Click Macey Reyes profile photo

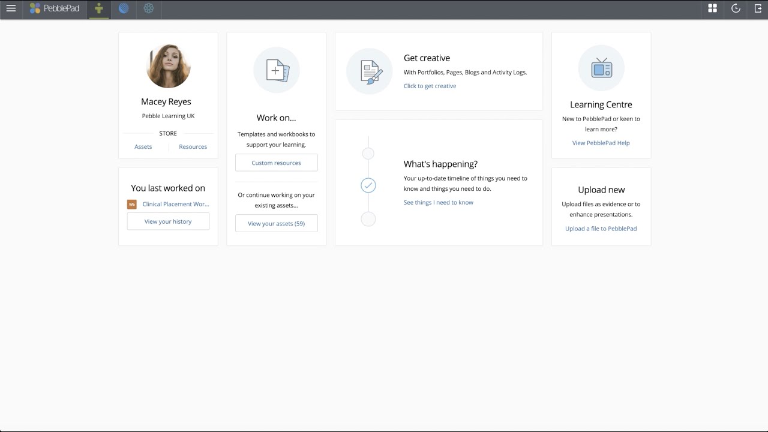[x=169, y=66]
